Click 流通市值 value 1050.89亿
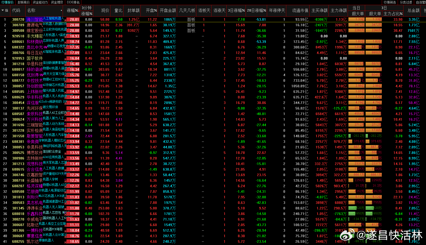Viewport: 426px width, 245px height. pyautogui.click(x=300, y=86)
